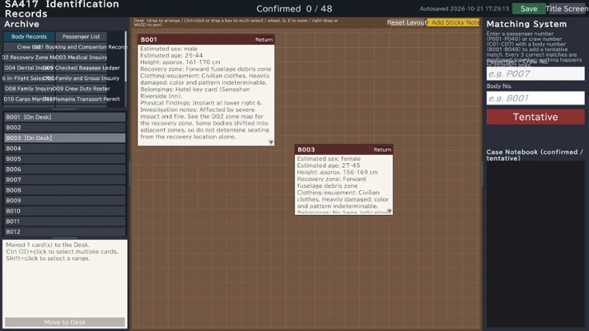Click the B001 card title bar
This screenshot has width=589, height=331.
pos(206,39)
